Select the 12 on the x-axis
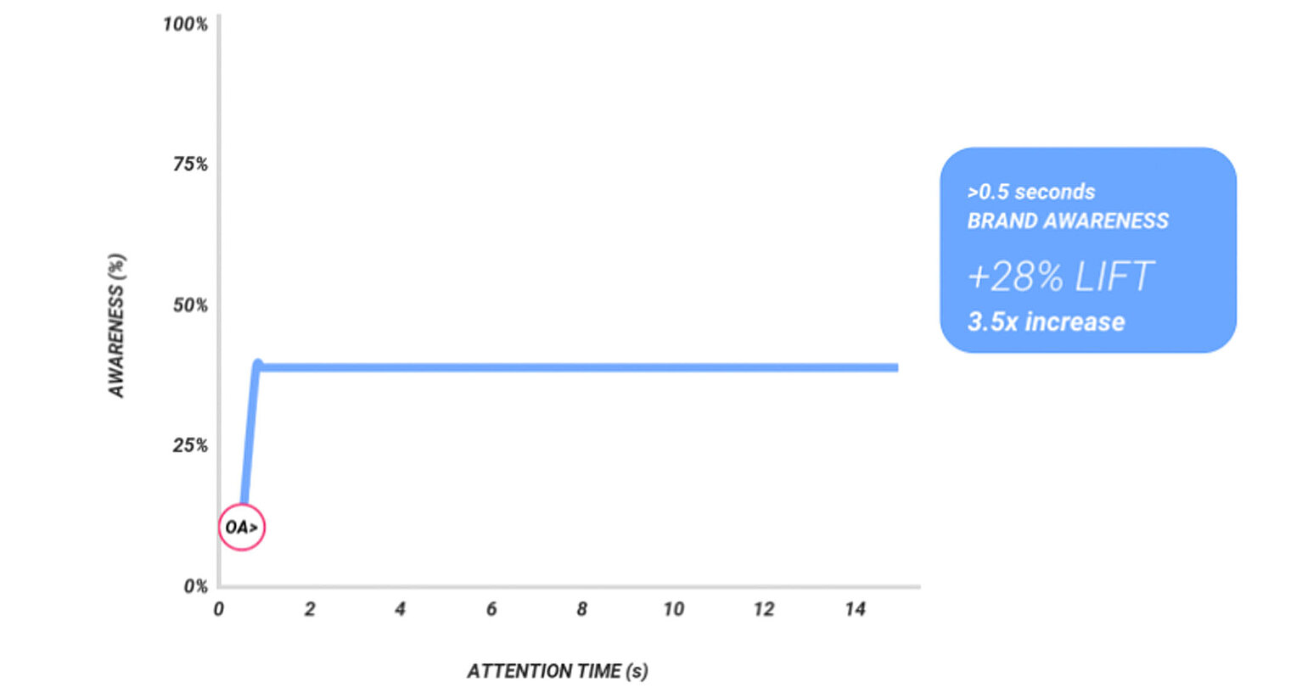 (x=764, y=609)
